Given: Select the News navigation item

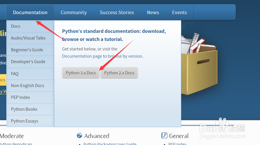Looking at the screenshot, I should (x=153, y=12).
